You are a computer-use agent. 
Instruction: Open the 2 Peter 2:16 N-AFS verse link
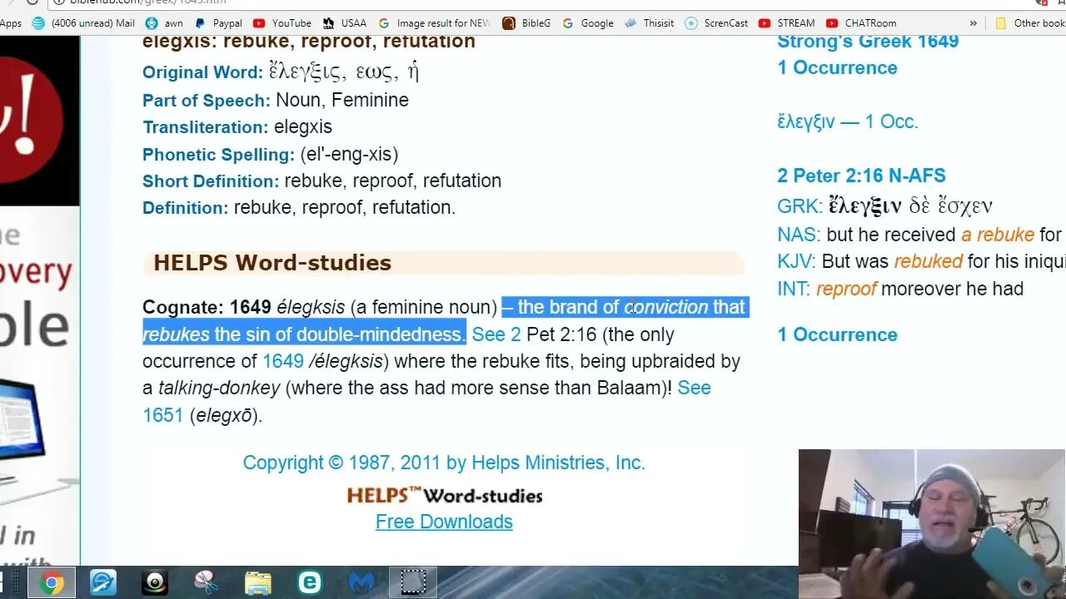tap(861, 176)
